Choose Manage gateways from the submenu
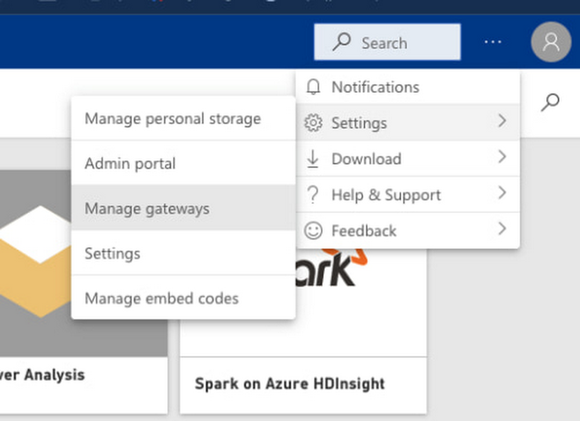 (147, 209)
